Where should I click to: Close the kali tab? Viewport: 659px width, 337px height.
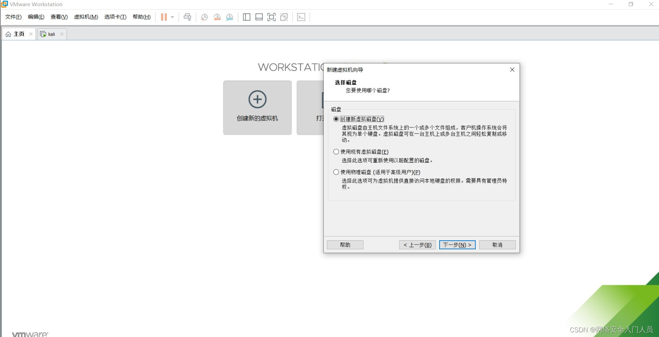(62, 34)
